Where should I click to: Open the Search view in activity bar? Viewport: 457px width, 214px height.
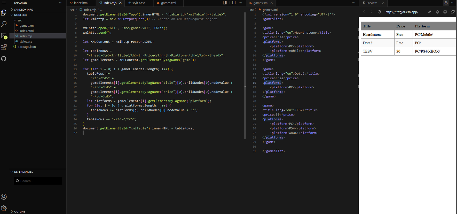(x=4, y=24)
